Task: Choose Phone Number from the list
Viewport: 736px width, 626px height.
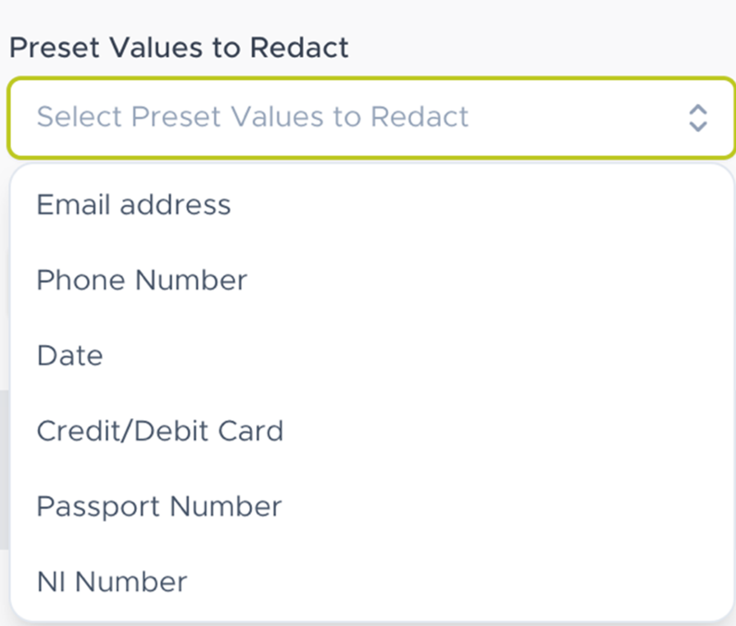Action: (142, 280)
